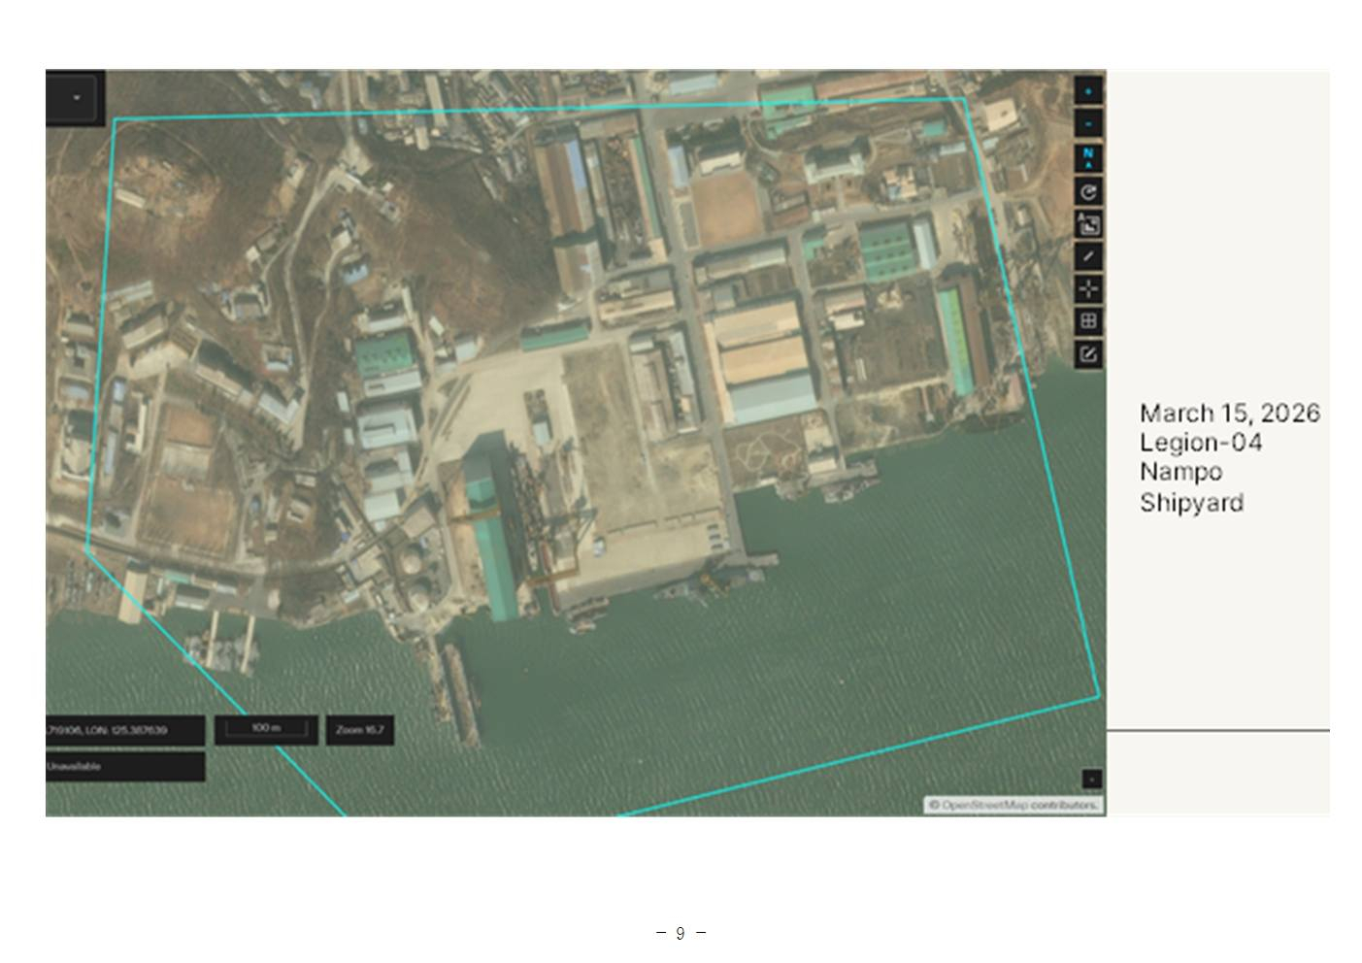The width and height of the screenshot is (1362, 963).
Task: Click the 100 m scale bar
Action: click(266, 730)
